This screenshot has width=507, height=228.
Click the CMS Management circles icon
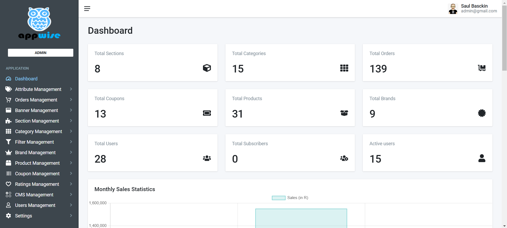[x=8, y=195]
